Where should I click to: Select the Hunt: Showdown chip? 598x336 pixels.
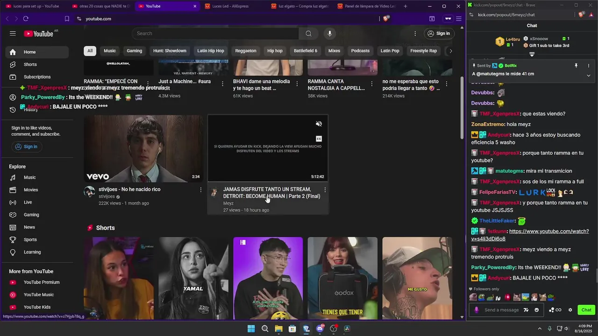tap(170, 51)
